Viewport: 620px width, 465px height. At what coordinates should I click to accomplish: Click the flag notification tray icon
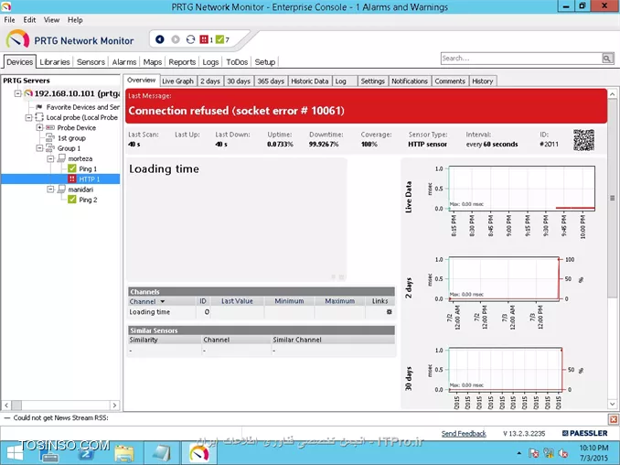point(533,453)
